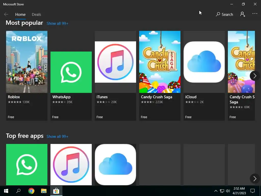Click WhatsApp icon in Top free apps

[x=27, y=165]
